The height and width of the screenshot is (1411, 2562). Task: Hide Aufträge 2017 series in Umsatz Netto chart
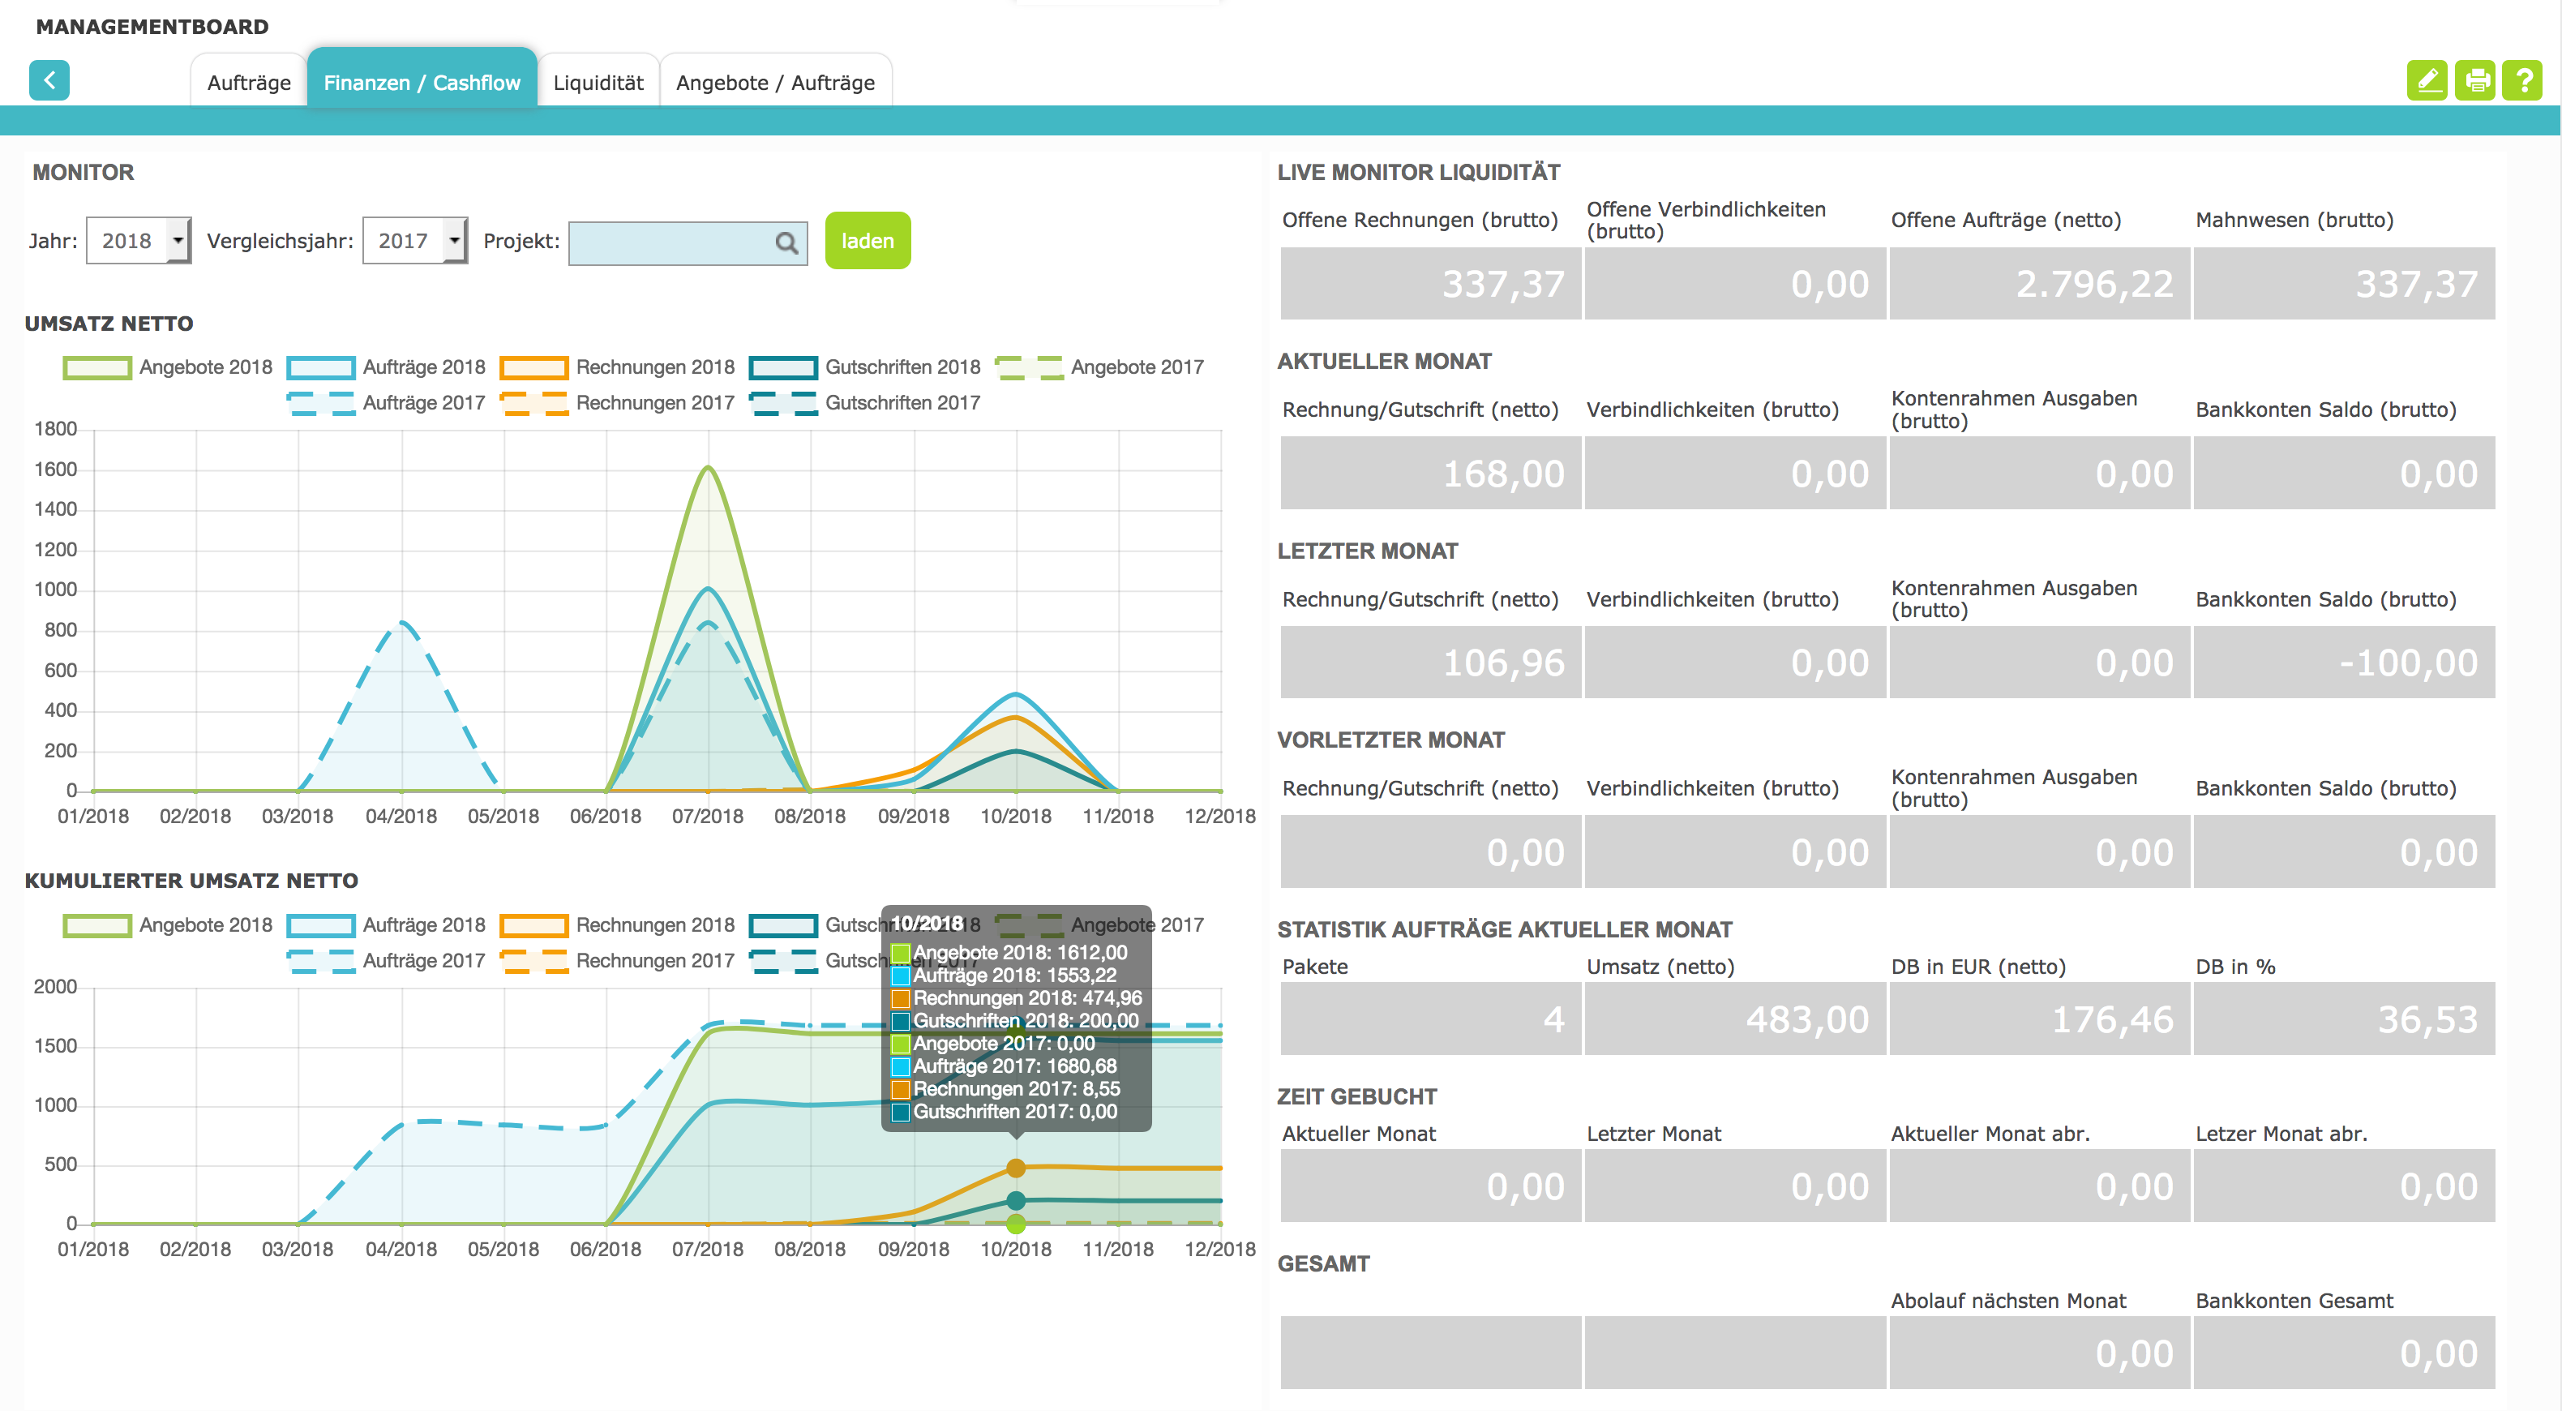point(320,403)
